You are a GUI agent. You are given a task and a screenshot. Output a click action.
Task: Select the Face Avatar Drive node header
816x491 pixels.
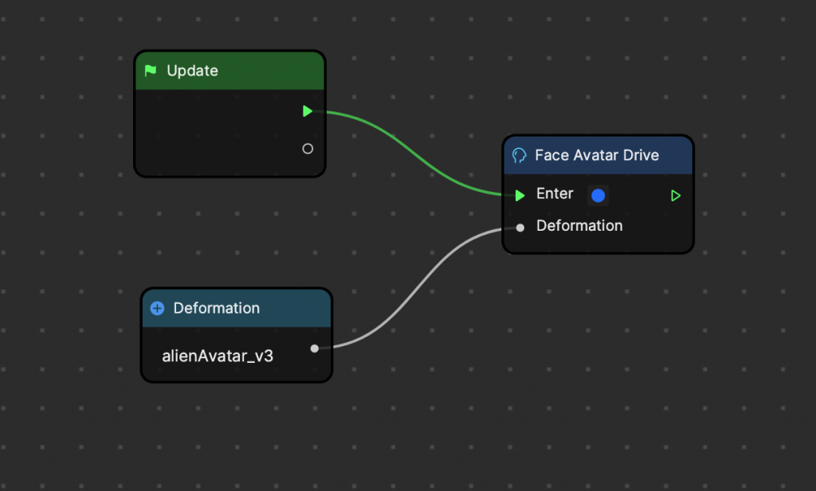pos(597,155)
